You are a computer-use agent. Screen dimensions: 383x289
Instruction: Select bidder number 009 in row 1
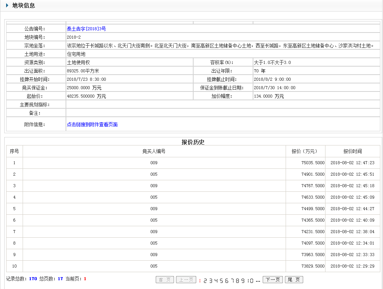(x=154, y=163)
